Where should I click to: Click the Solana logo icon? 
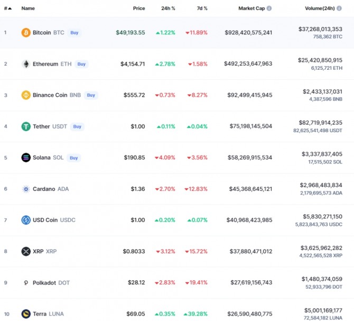(x=26, y=158)
